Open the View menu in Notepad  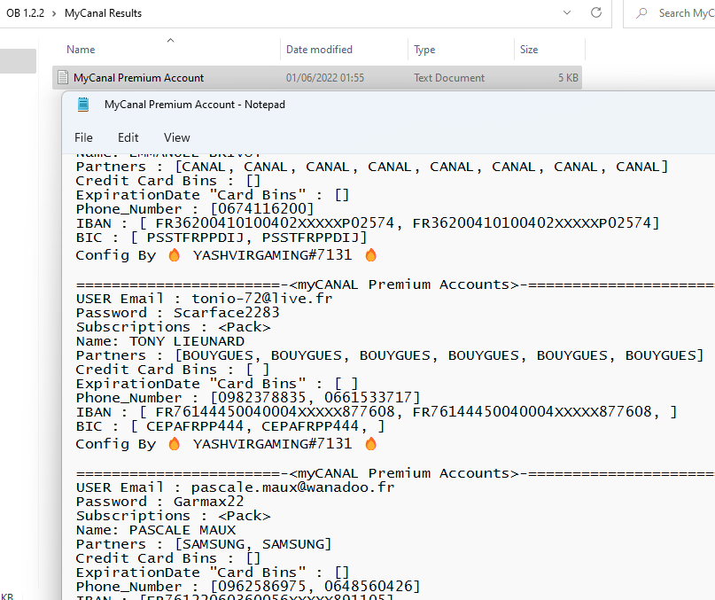[x=177, y=137]
